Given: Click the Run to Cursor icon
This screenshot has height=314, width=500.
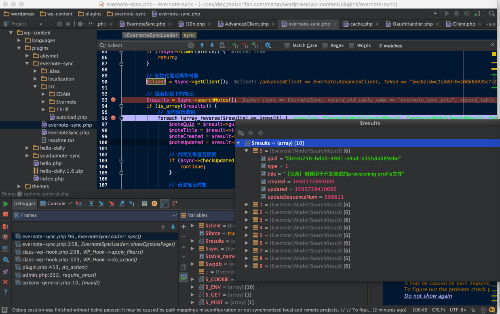Looking at the screenshot, I should (x=132, y=204).
